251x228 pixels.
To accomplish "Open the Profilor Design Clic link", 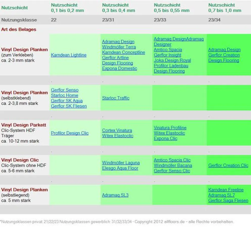I will point(70,133).
